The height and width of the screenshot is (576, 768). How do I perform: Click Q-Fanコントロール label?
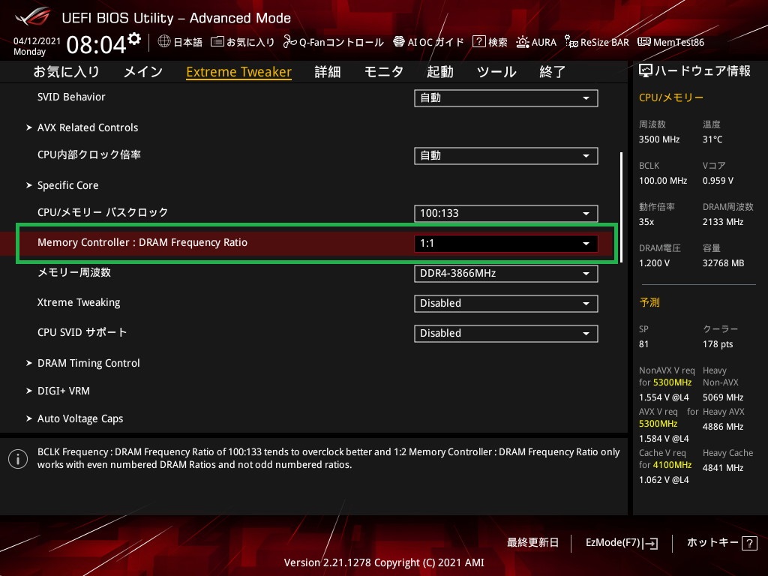pyautogui.click(x=341, y=43)
